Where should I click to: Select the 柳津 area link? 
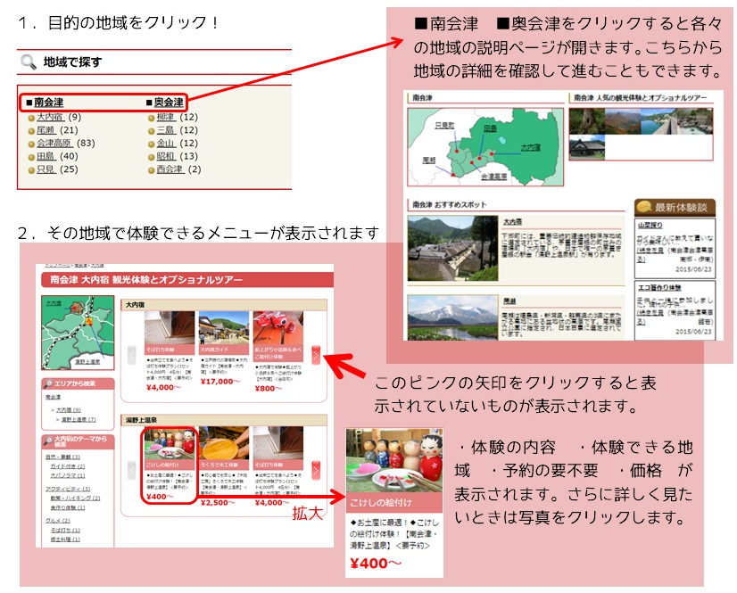[165, 117]
